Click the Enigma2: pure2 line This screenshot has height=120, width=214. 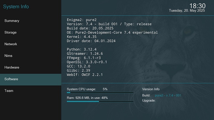coord(82,20)
